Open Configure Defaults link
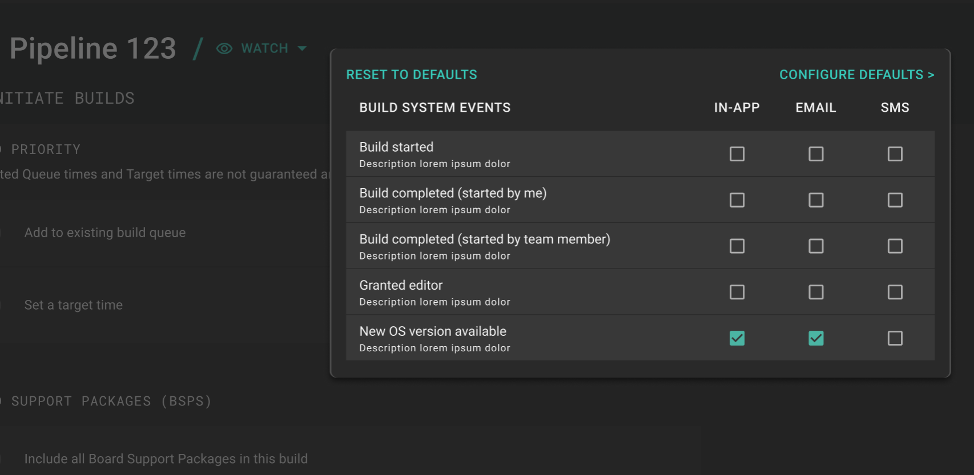 pos(856,75)
